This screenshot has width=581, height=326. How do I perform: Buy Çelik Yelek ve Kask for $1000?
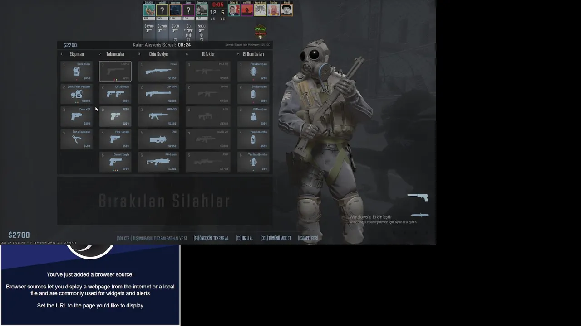[77, 94]
